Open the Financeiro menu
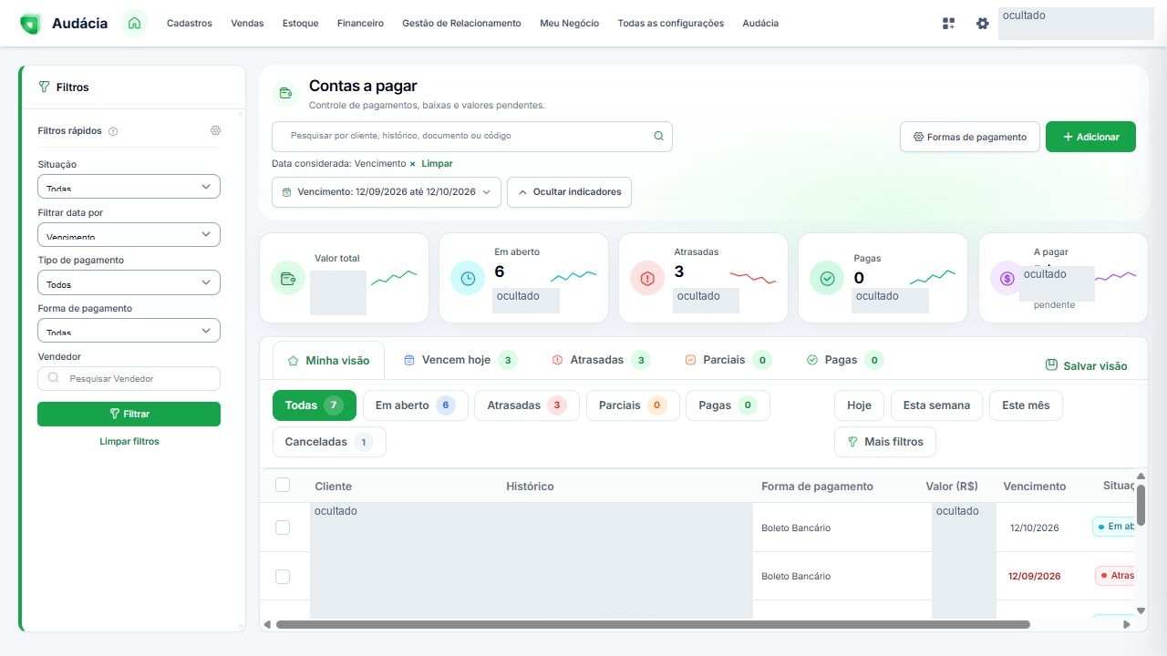The image size is (1167, 656). click(x=360, y=24)
